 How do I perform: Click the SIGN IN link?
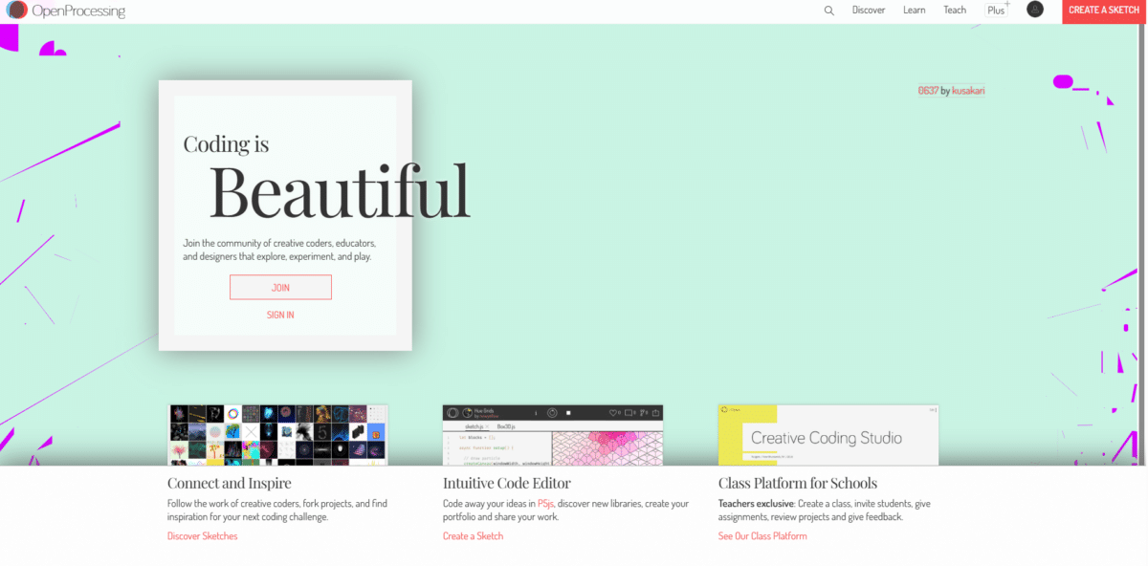(280, 315)
